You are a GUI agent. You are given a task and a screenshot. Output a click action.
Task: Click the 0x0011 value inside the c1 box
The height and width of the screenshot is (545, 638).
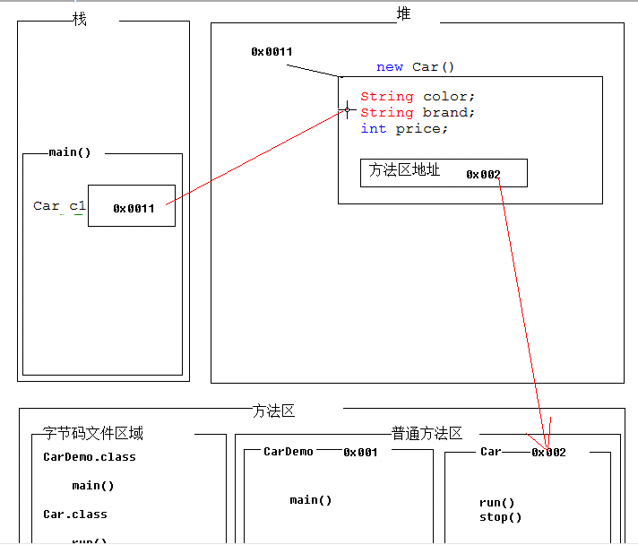click(134, 208)
